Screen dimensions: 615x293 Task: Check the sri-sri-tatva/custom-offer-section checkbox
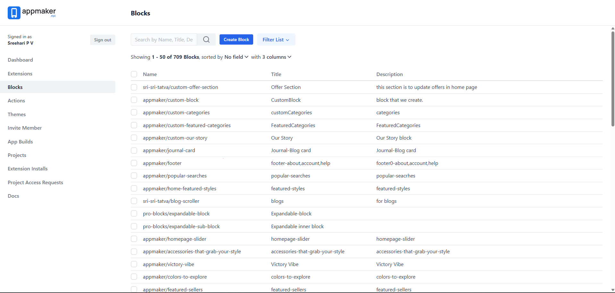tap(134, 87)
